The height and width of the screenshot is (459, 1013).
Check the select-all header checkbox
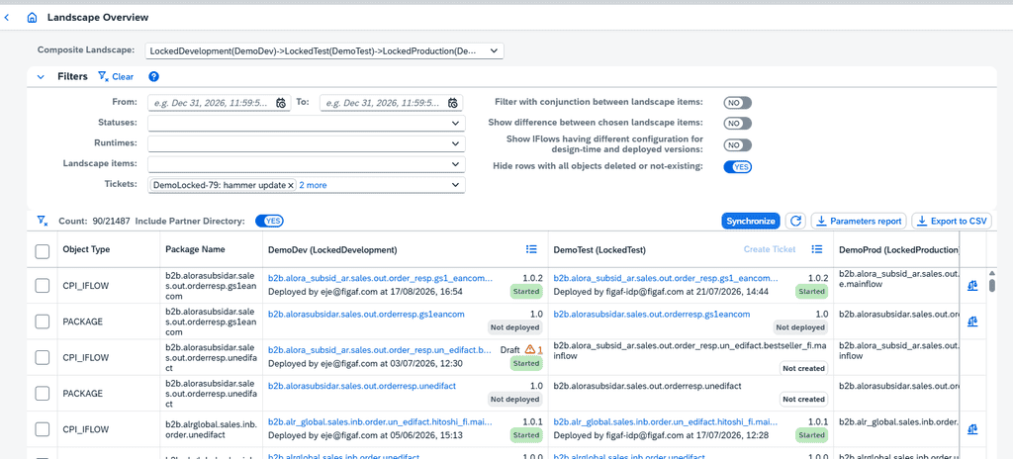42,251
